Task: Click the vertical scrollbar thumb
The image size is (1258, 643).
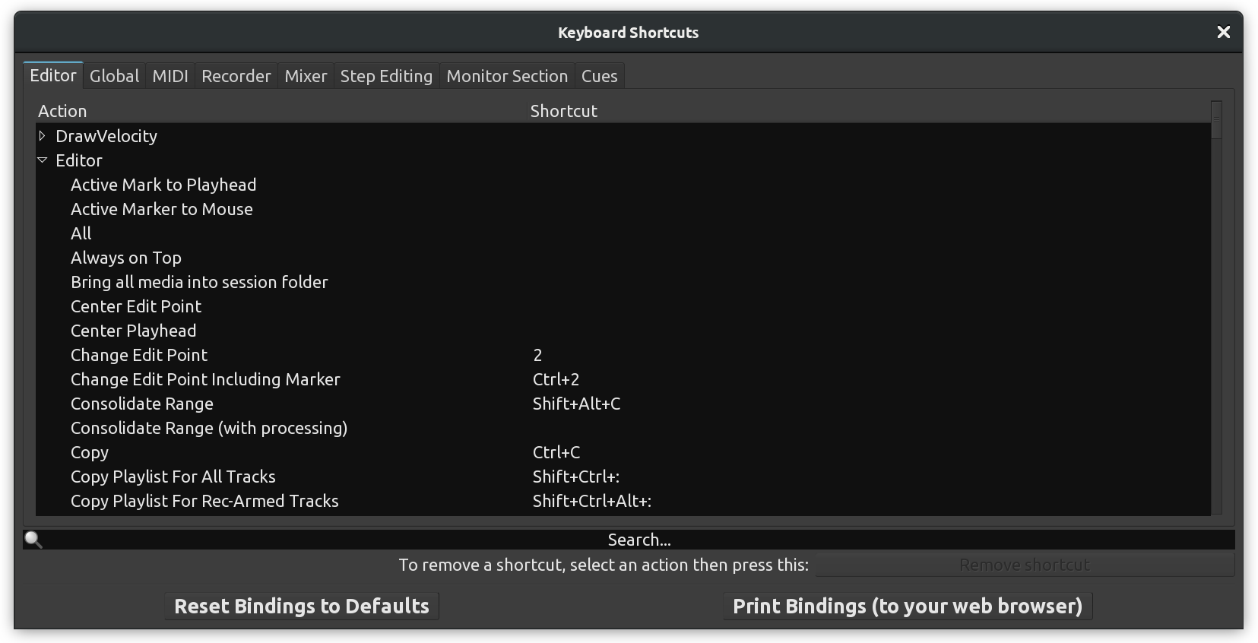Action: 1216,120
